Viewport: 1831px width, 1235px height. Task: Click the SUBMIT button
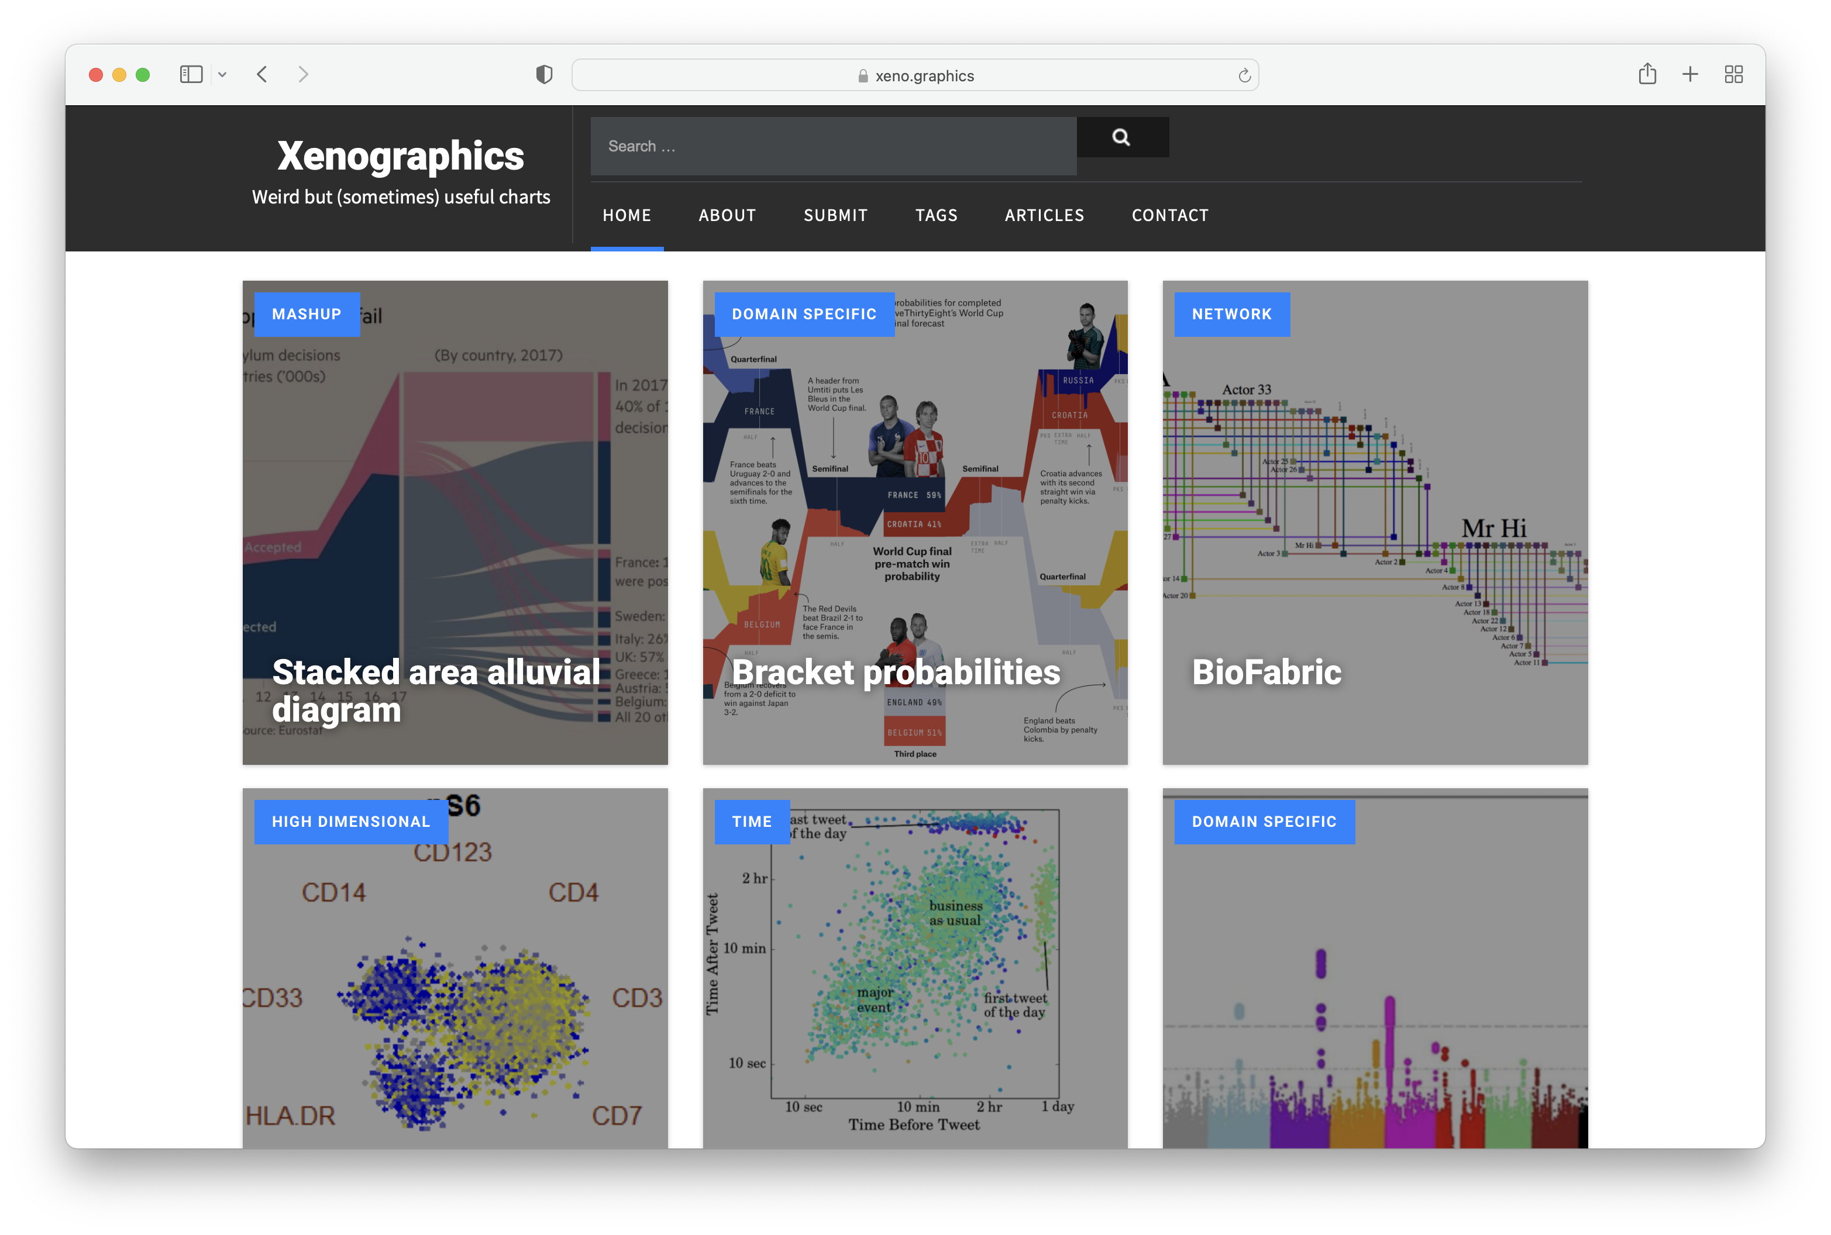point(835,213)
